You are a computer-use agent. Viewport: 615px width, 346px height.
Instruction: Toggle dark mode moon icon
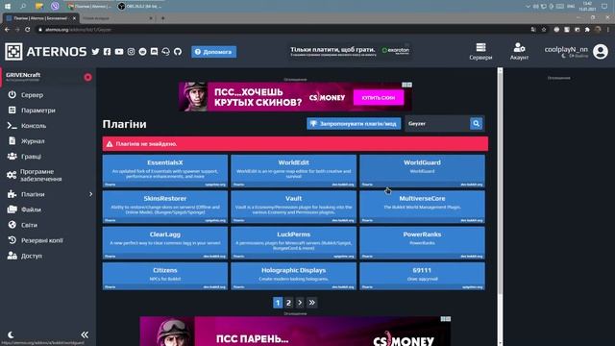11,334
